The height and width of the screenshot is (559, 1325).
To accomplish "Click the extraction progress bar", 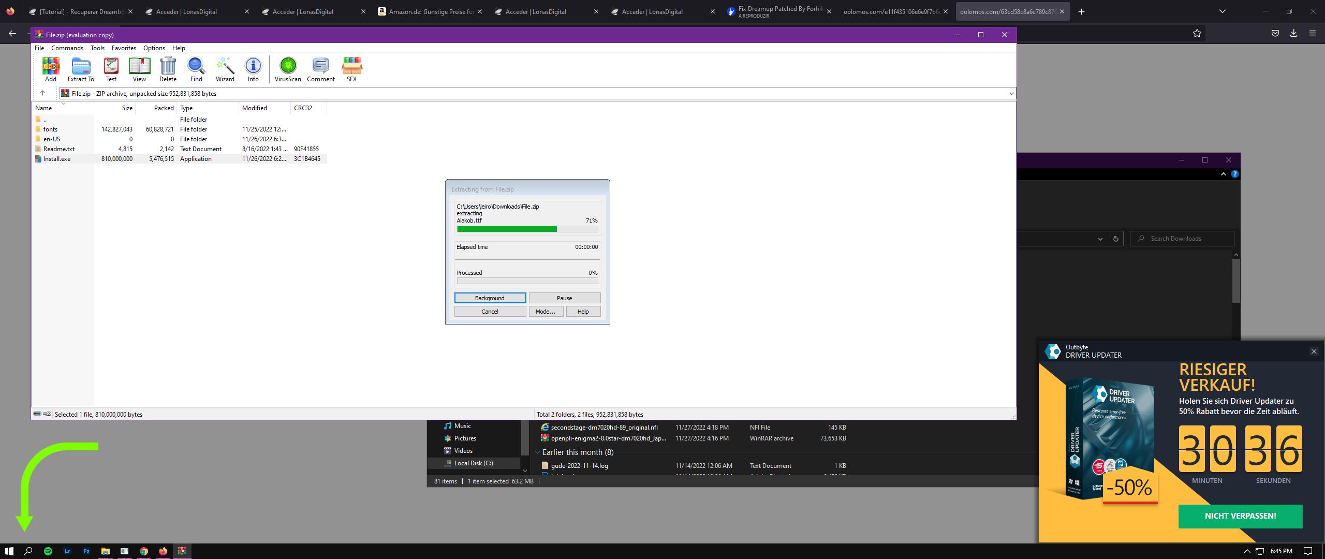I will pos(527,229).
